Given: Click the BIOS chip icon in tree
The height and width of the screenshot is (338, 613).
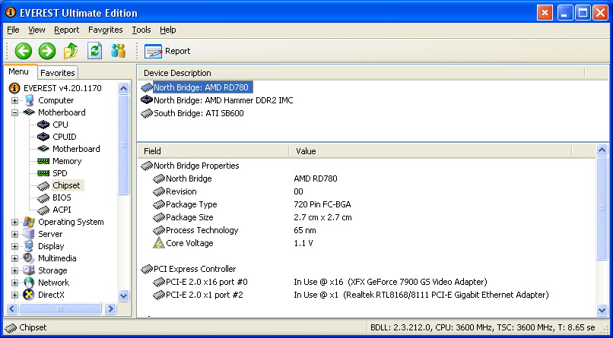Looking at the screenshot, I should click(x=43, y=198).
